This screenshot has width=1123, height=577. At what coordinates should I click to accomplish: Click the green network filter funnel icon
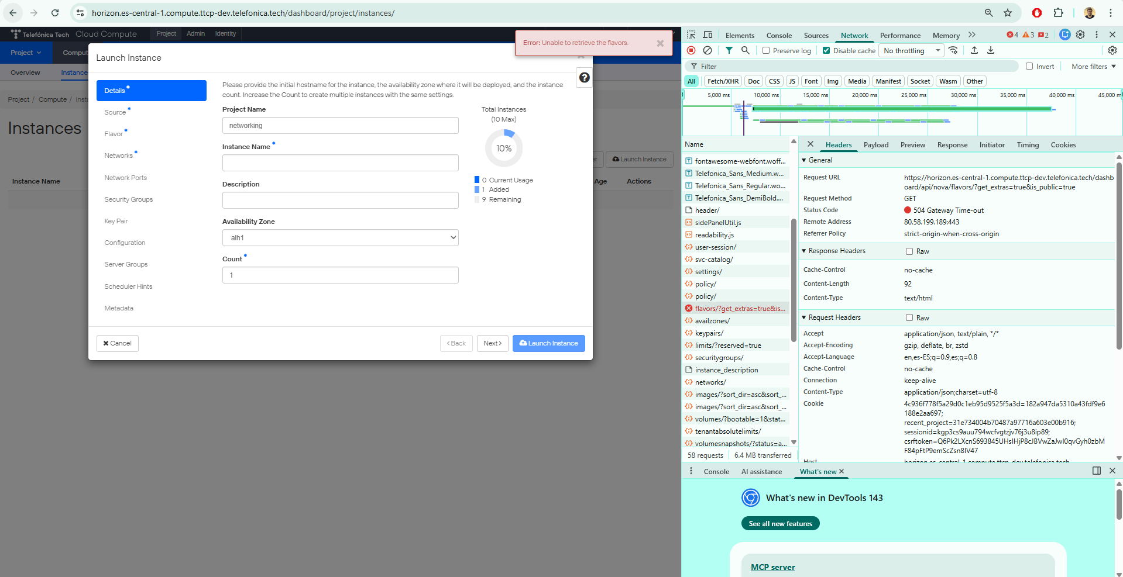tap(729, 50)
